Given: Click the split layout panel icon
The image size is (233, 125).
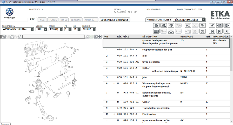Looking at the screenshot, I should click(x=96, y=36).
